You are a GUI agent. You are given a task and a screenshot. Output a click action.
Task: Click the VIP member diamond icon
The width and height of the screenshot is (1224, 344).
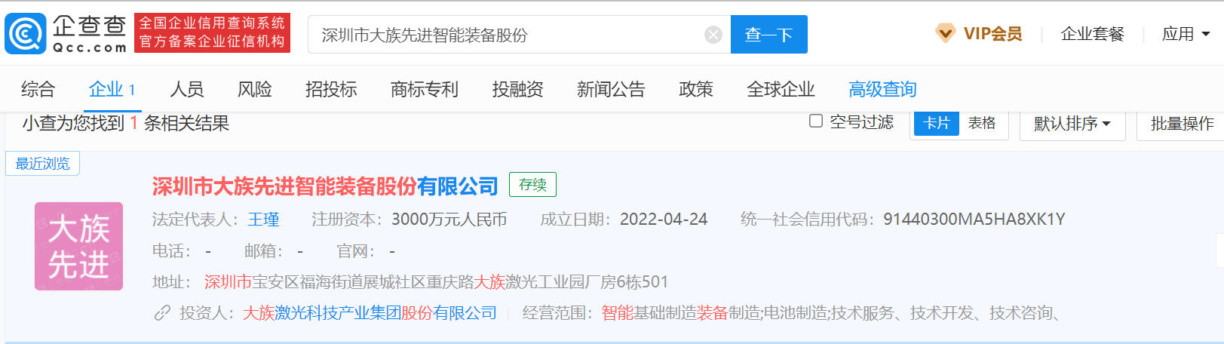(x=944, y=33)
